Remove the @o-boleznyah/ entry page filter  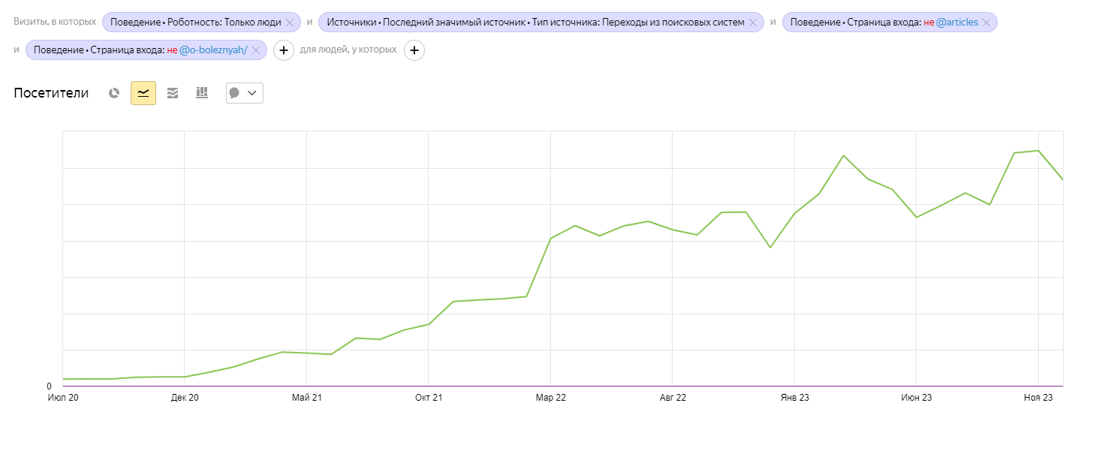pyautogui.click(x=255, y=50)
